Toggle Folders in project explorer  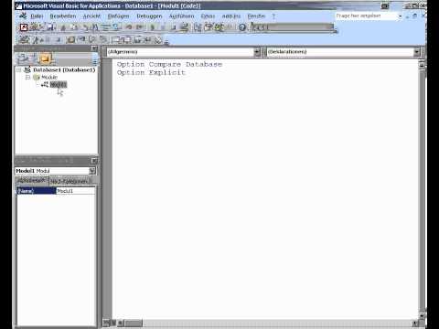[45, 58]
